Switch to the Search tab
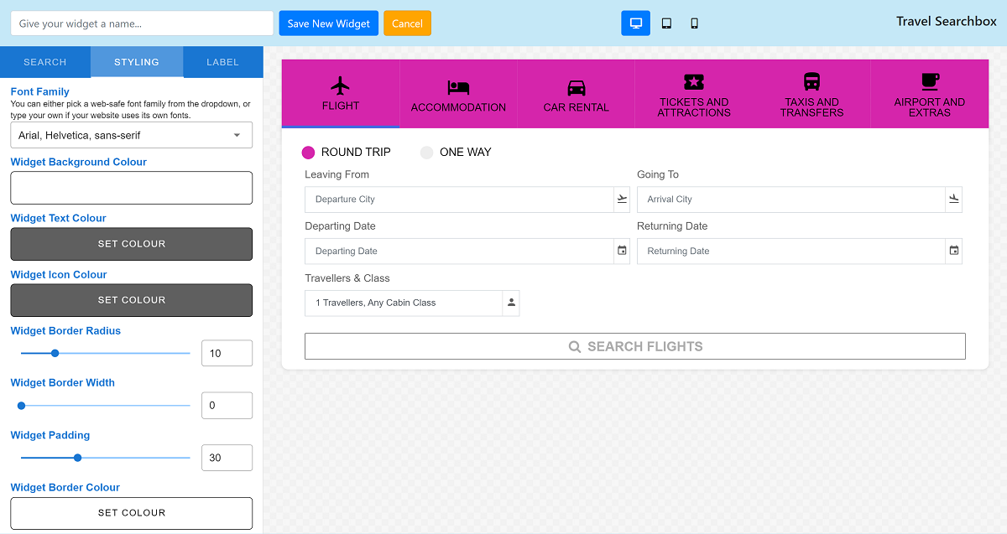This screenshot has width=1007, height=534. (x=45, y=62)
